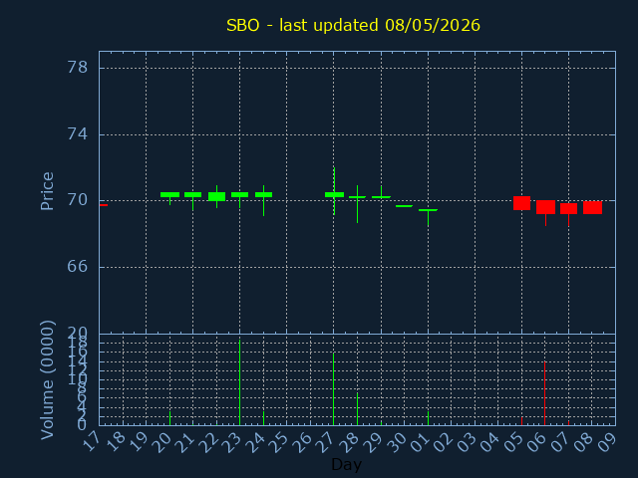The height and width of the screenshot is (478, 638).
Task: Click the tallest green volume bar at day 23
Action: pos(239,382)
